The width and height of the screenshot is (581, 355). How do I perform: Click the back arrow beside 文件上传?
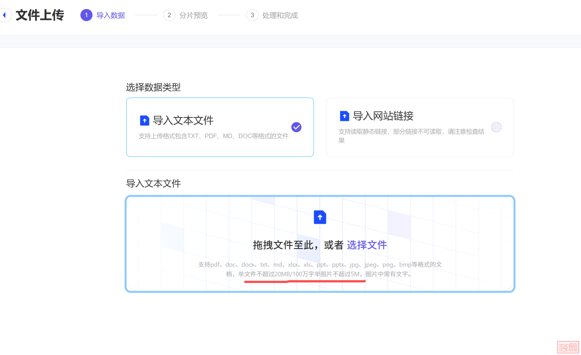pos(5,15)
